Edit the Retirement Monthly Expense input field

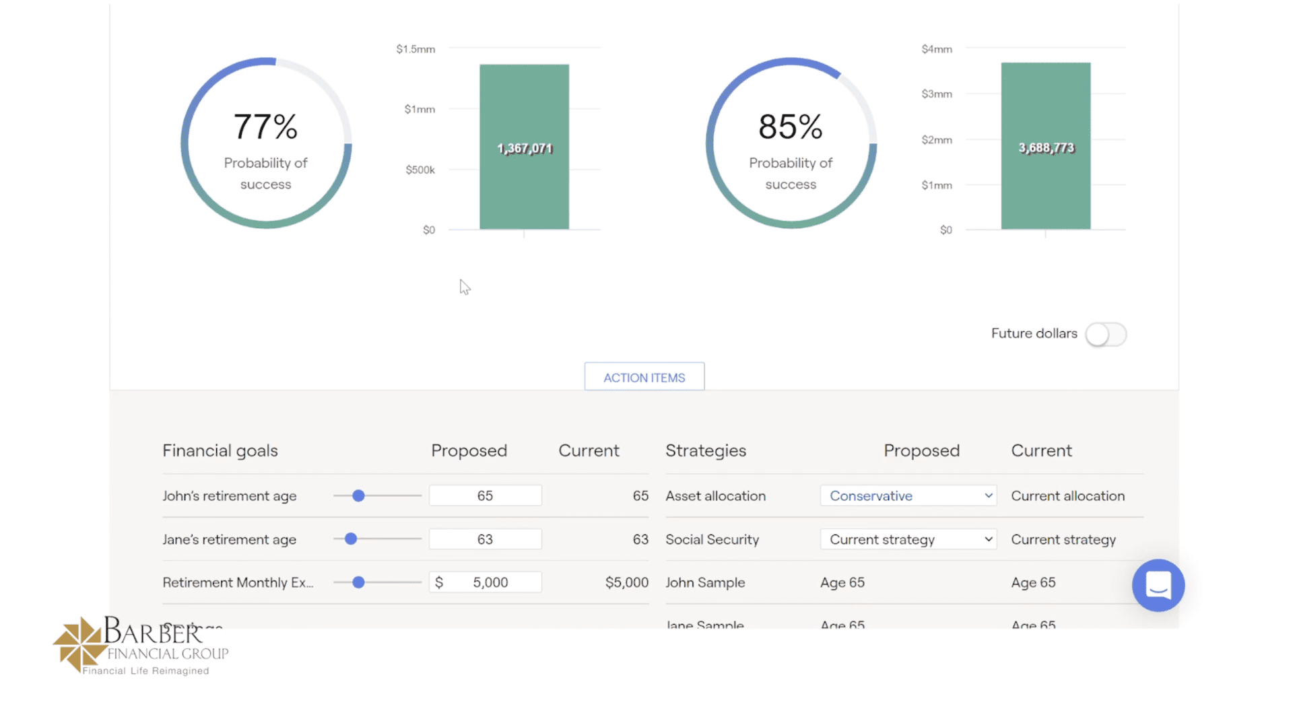pyautogui.click(x=486, y=582)
